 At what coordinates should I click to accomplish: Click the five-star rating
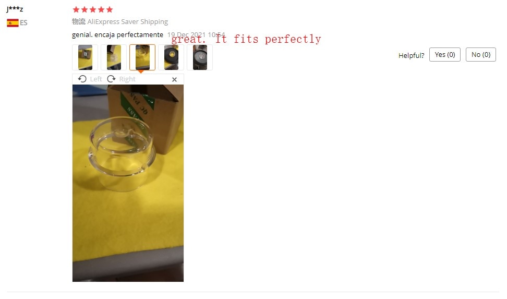coord(93,9)
